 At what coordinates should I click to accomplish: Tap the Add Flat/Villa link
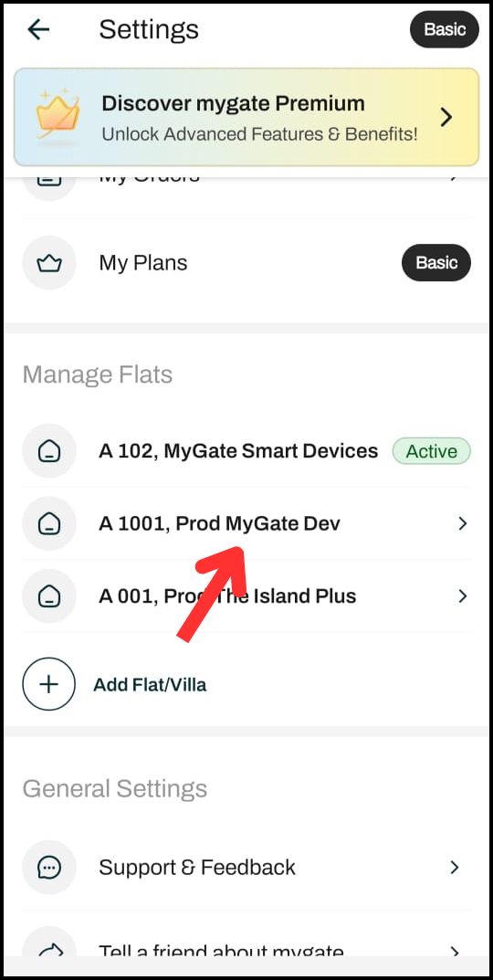150,685
